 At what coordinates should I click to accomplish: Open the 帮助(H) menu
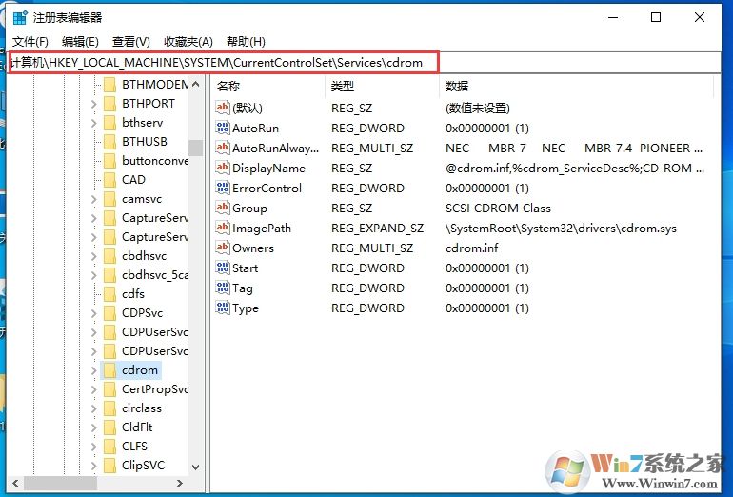[246, 42]
